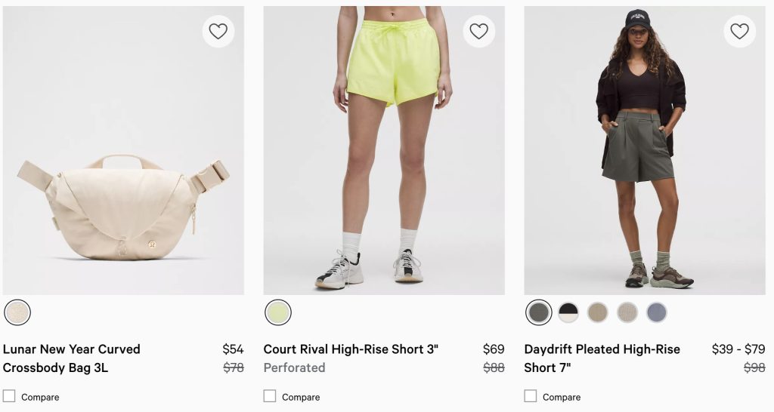Click the olive pleated shorts model photo

coord(645,151)
